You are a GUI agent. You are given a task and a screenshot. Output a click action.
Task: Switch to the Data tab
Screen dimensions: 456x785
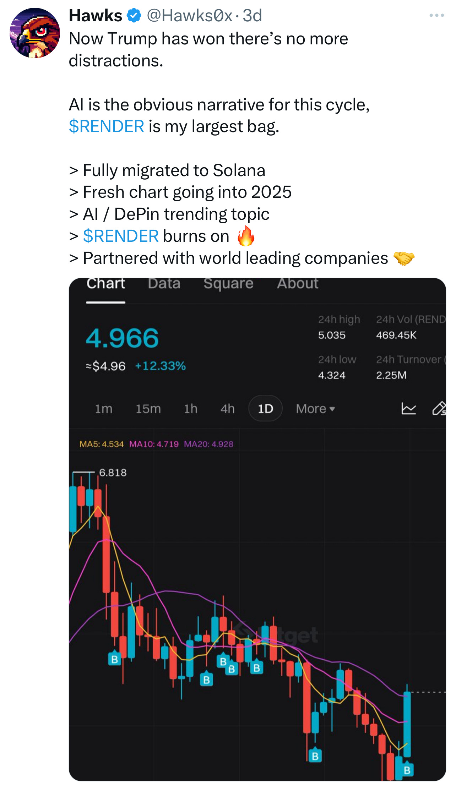(164, 283)
